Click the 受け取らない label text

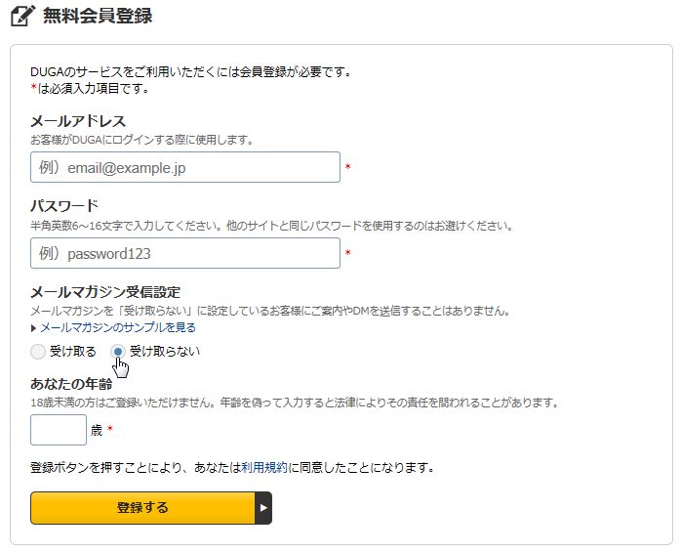(x=165, y=352)
